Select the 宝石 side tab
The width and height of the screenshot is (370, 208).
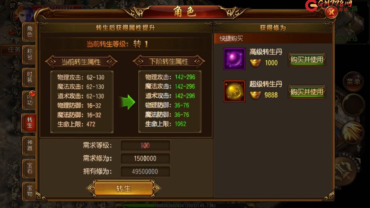pos(29,168)
